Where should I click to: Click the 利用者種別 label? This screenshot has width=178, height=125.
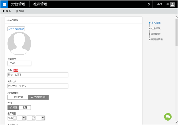point(13,93)
